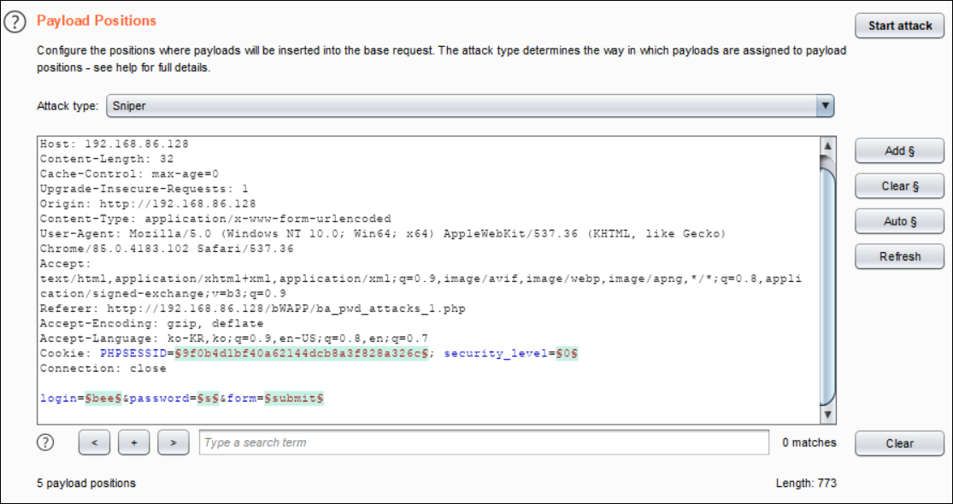This screenshot has height=504, width=953.
Task: Click the Accept-Language header line
Action: tap(234, 338)
